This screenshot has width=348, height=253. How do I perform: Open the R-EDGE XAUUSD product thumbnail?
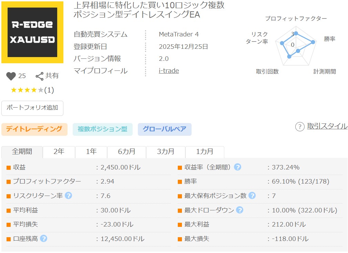(32, 32)
